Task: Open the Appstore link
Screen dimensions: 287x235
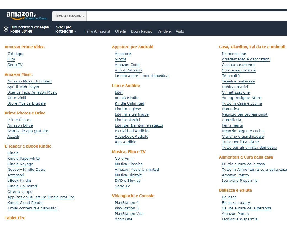Action: coord(123,54)
